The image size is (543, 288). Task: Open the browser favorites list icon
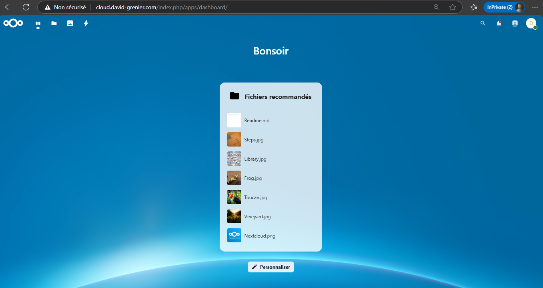point(474,7)
